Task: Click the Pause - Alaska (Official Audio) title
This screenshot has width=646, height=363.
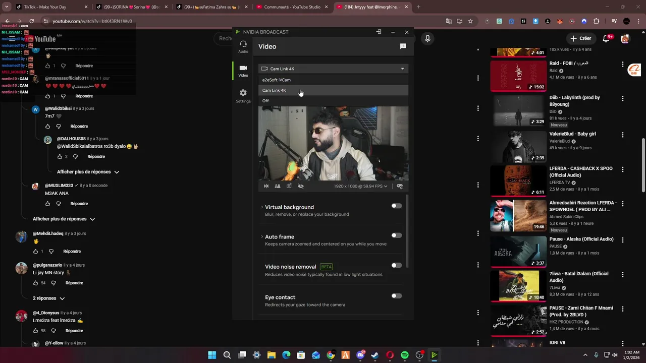Action: [x=581, y=239]
